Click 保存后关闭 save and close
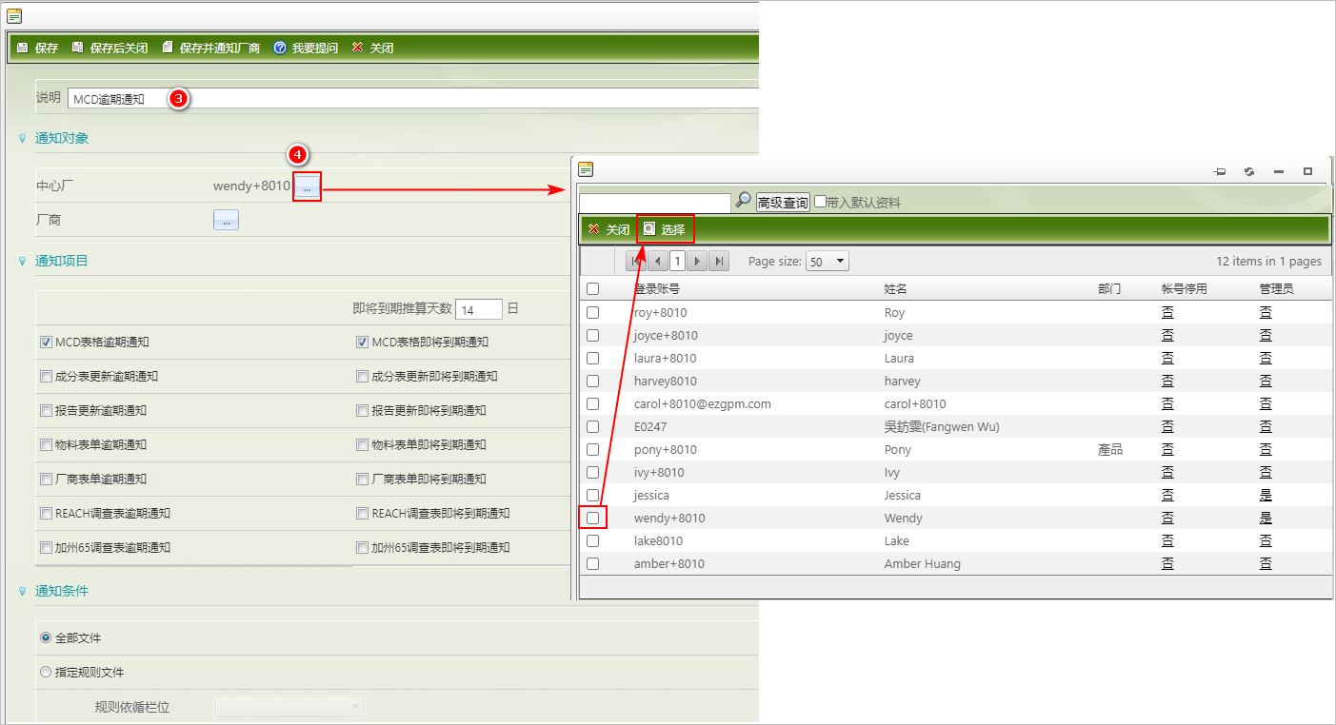This screenshot has height=725, width=1336. (110, 48)
